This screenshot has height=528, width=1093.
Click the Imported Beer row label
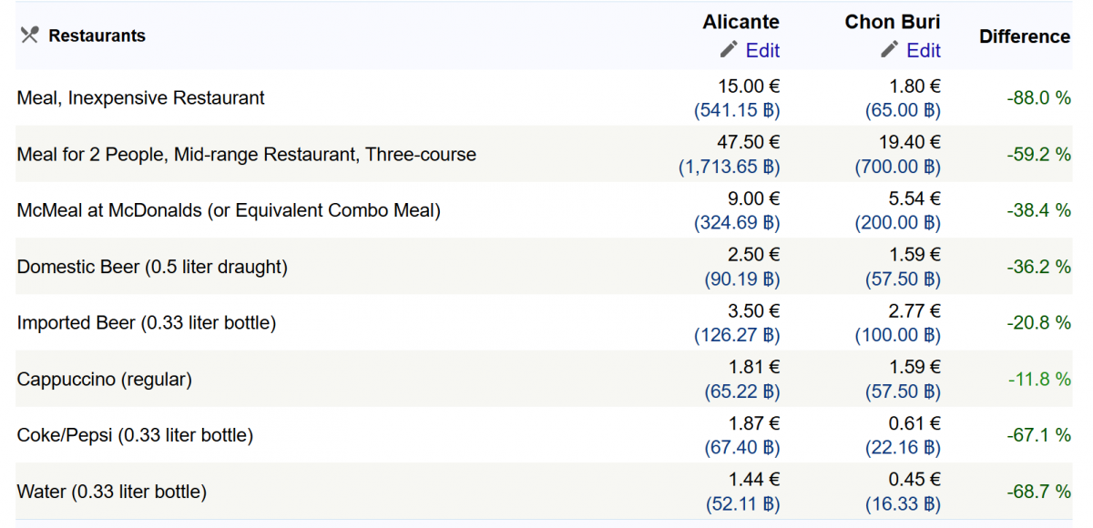coord(147,322)
